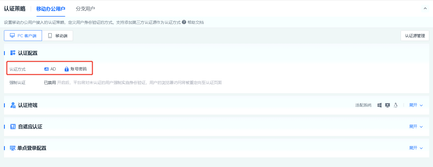
Task: Expand the 自适应认证 section via 展开
Action: [x=416, y=127]
